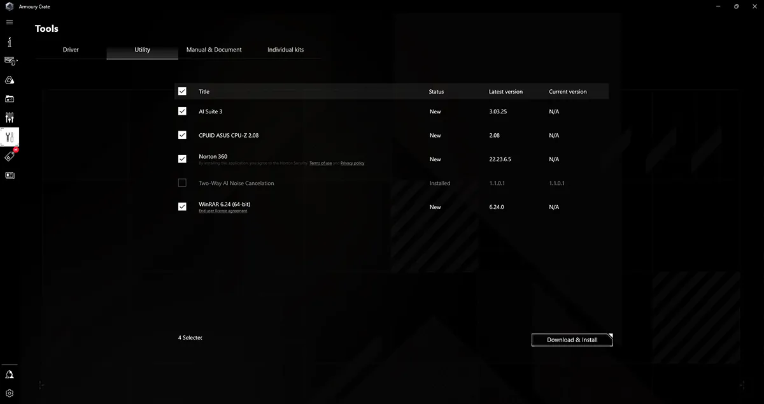Click the Two-Way AI Noise Cancelation title

[x=236, y=183]
